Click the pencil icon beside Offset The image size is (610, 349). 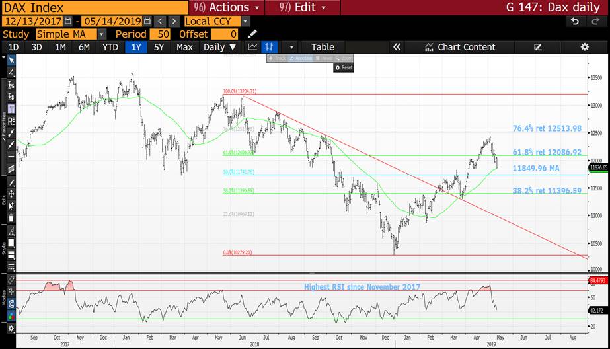click(x=252, y=34)
